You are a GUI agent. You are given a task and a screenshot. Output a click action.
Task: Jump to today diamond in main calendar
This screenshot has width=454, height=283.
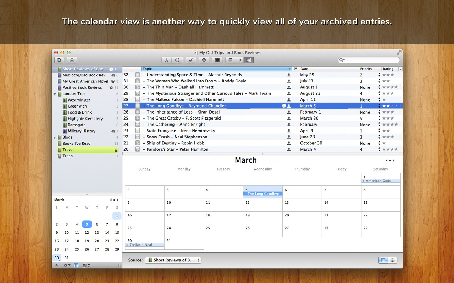tap(390, 161)
